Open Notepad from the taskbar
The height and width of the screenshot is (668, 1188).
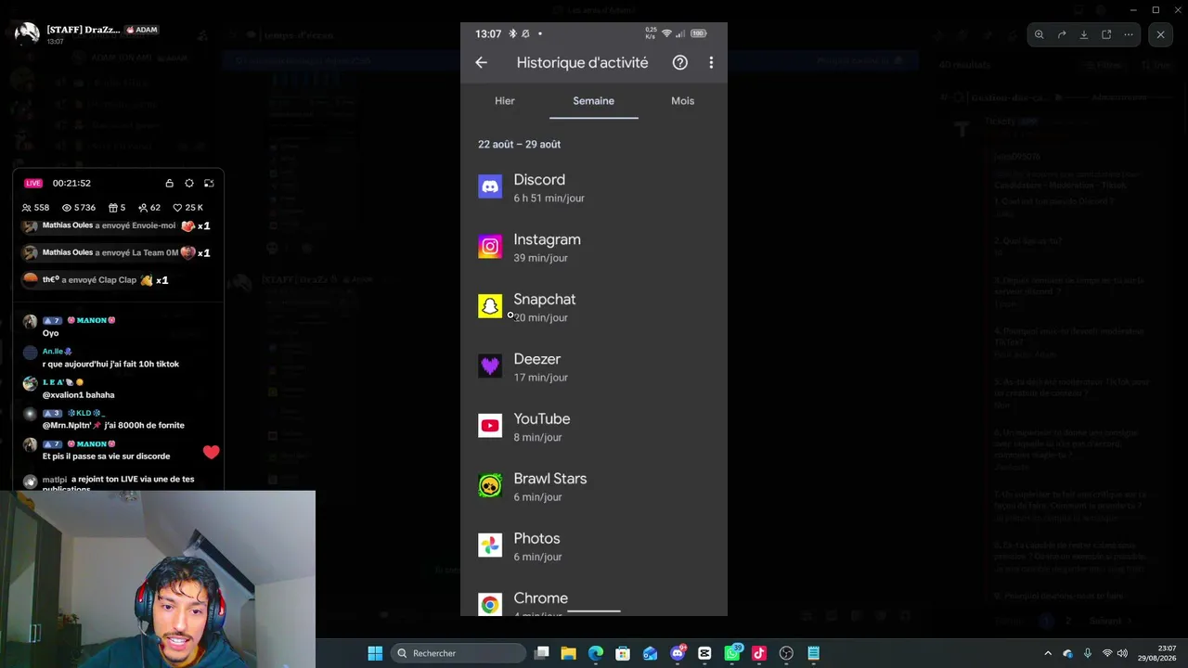(x=813, y=653)
